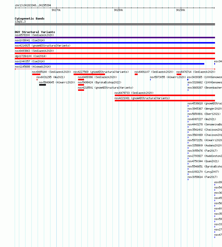The width and height of the screenshot is (222, 247).
Task: Open variant nsv4750344 (Quan2021)
Action: tap(203, 161)
